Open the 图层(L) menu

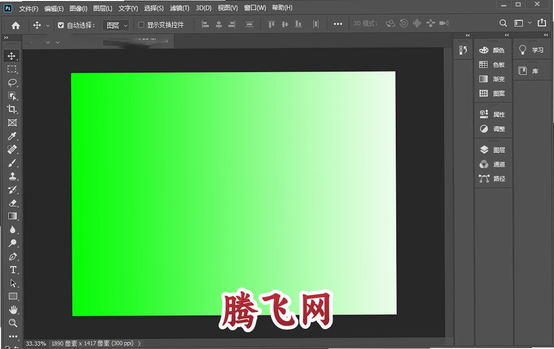102,8
